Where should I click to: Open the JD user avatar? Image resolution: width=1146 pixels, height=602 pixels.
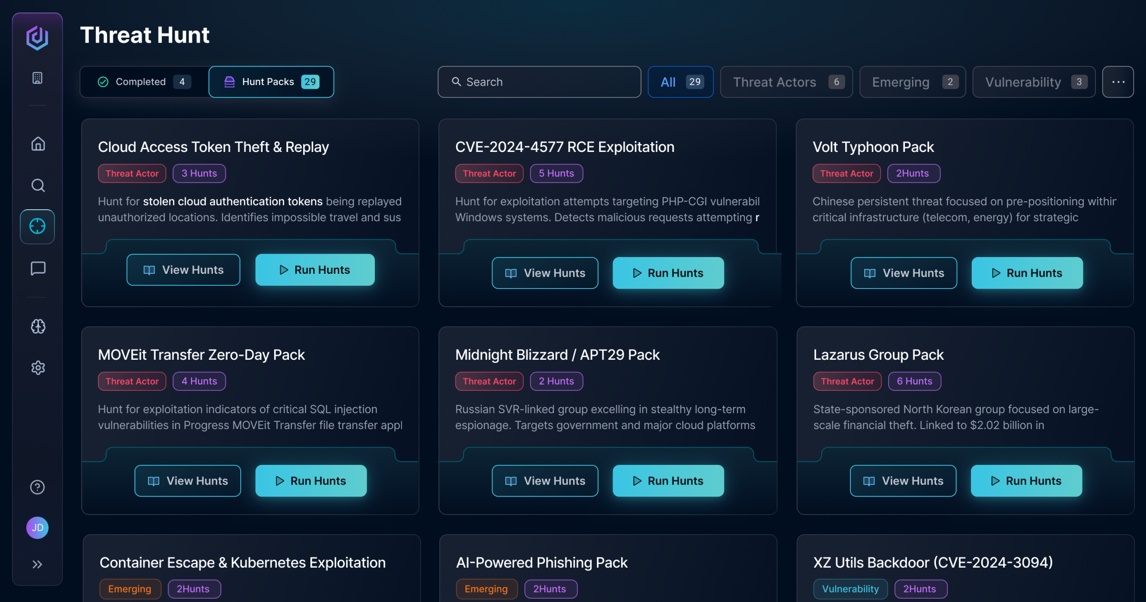[x=37, y=527]
